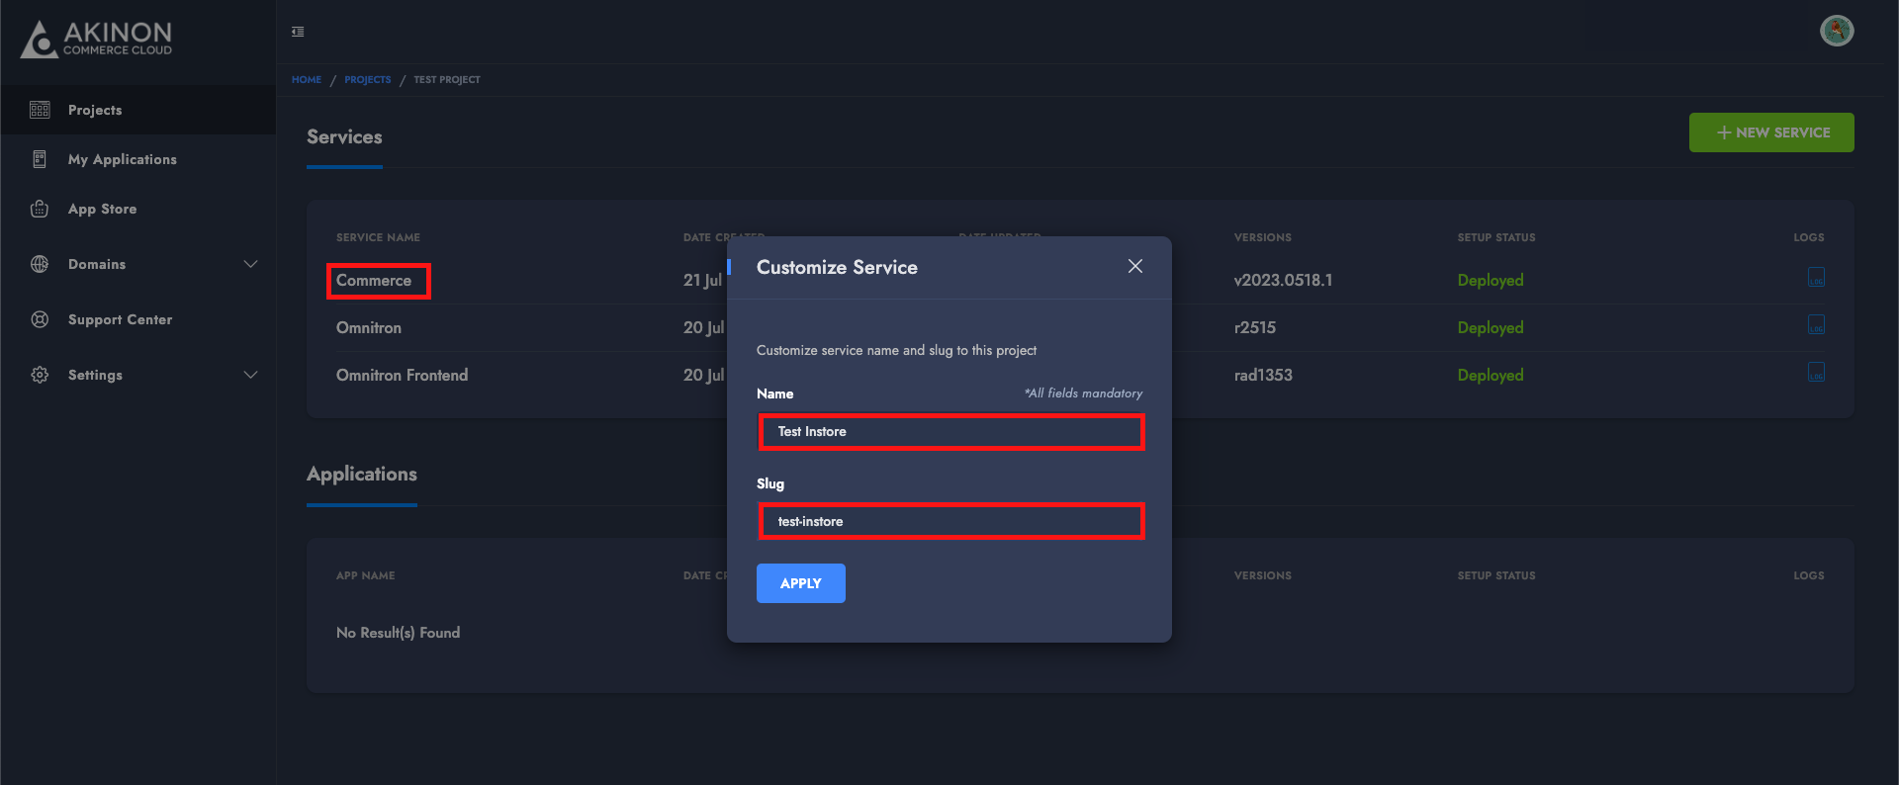Expand the Domains menu chevron

coord(250,264)
